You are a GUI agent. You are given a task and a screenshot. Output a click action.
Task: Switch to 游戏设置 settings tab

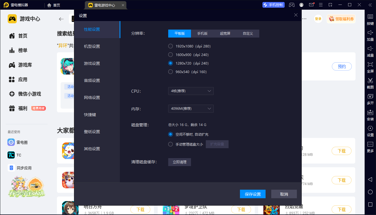(x=97, y=63)
